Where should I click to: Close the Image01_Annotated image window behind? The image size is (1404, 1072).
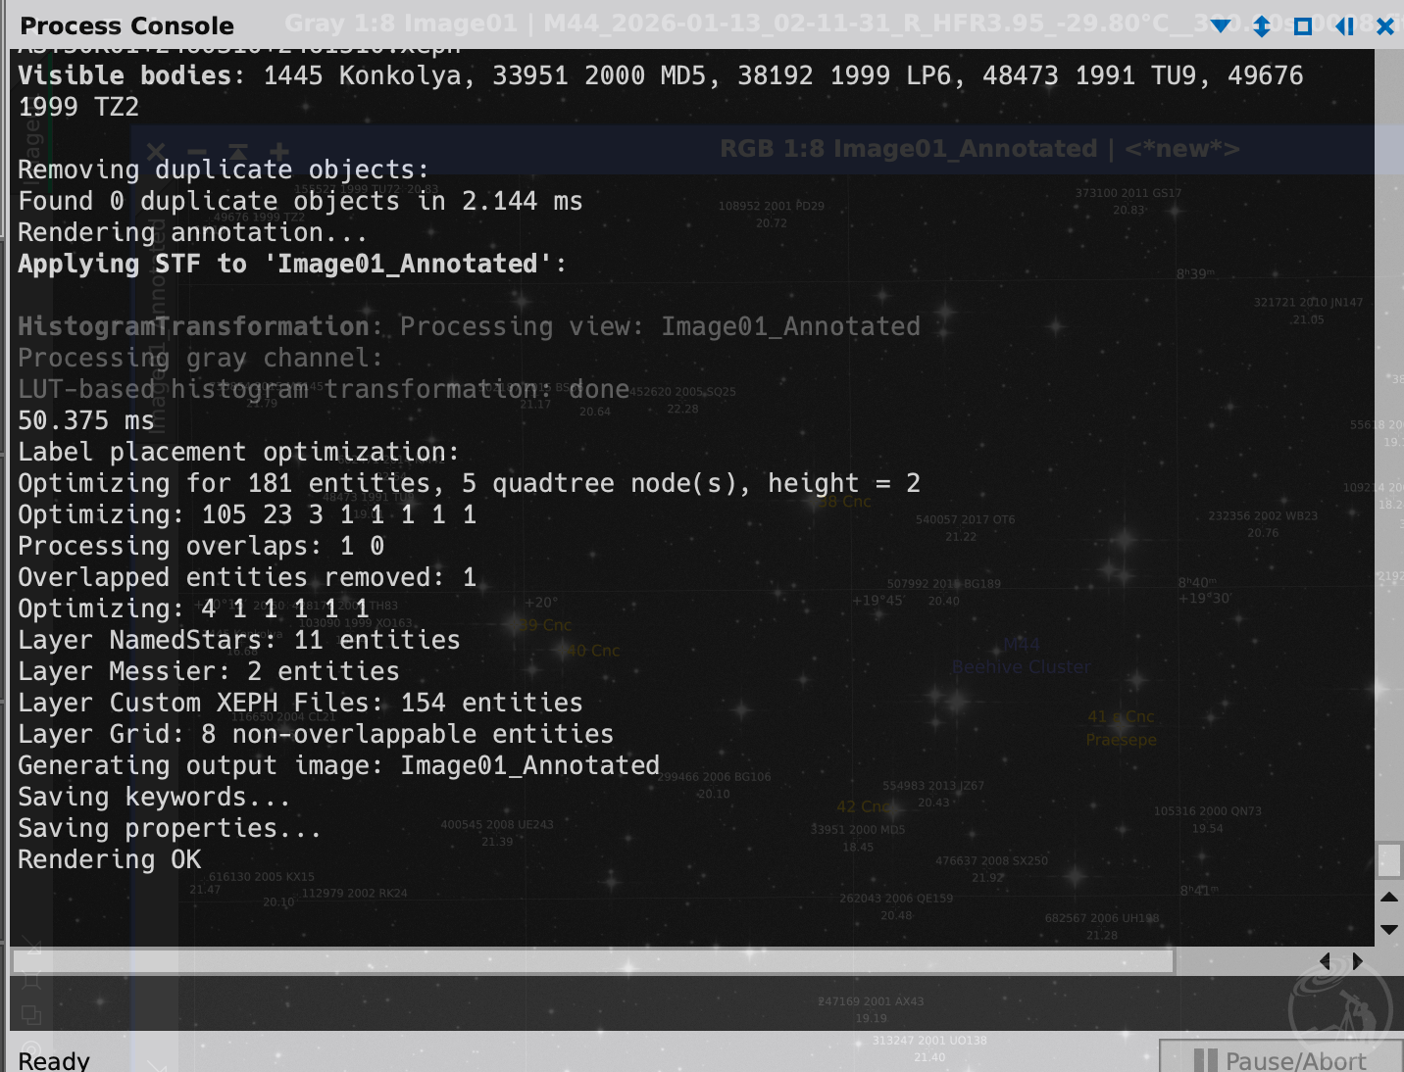(156, 152)
